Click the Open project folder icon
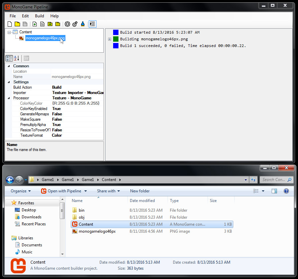 (x=17, y=24)
